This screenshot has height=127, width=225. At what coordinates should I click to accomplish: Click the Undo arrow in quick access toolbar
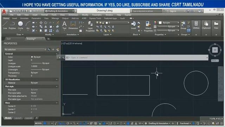click(x=34, y=11)
